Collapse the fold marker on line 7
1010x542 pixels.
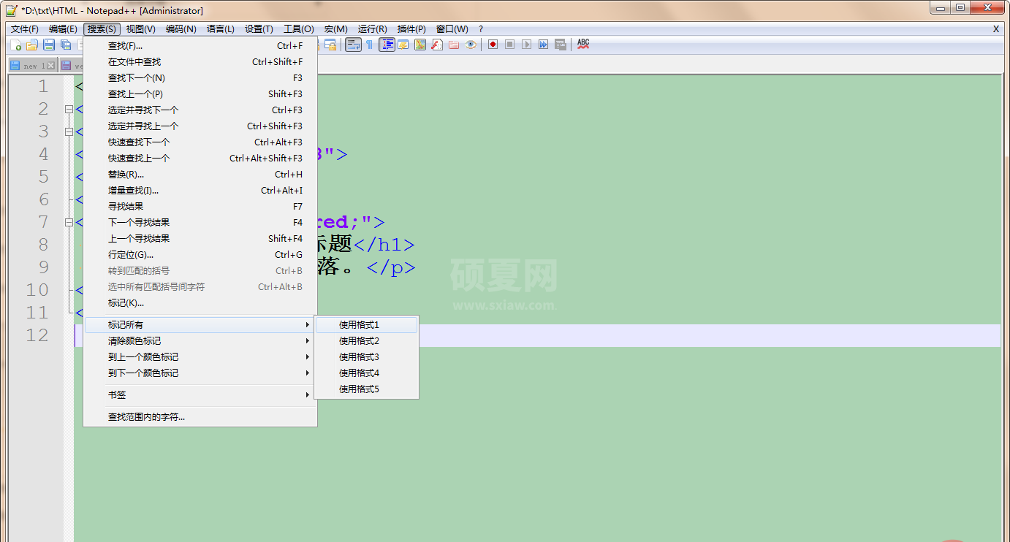click(69, 223)
